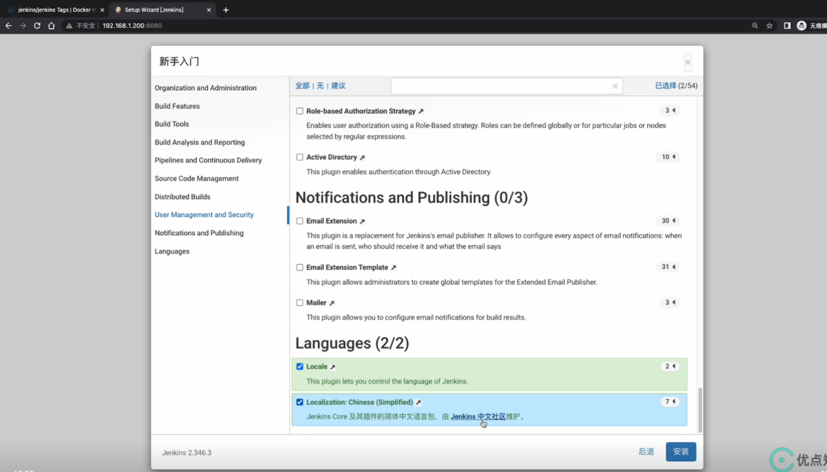Show selected plugins via 已选择 link
The width and height of the screenshot is (827, 472).
click(666, 86)
